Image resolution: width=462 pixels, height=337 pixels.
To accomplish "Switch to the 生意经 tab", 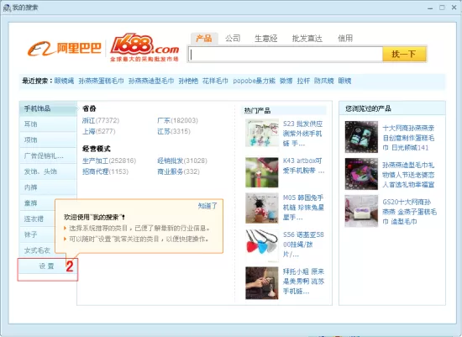I will [x=265, y=39].
